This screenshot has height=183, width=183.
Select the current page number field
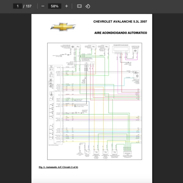(x=17, y=6)
